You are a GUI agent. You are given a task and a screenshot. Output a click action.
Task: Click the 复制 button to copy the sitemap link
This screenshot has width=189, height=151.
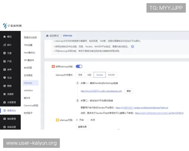tap(129, 91)
